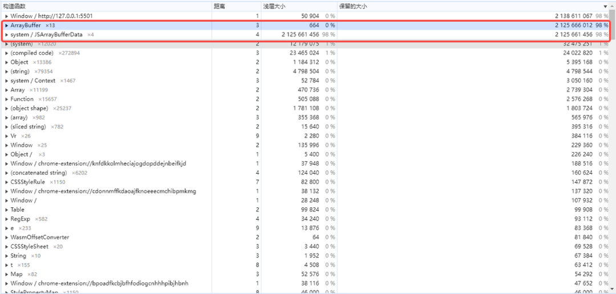Click retained size 2 138 611 067
The image size is (616, 294).
coord(574,16)
